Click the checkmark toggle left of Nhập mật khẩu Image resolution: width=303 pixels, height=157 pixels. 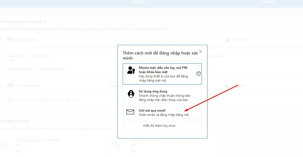tap(1, 39)
